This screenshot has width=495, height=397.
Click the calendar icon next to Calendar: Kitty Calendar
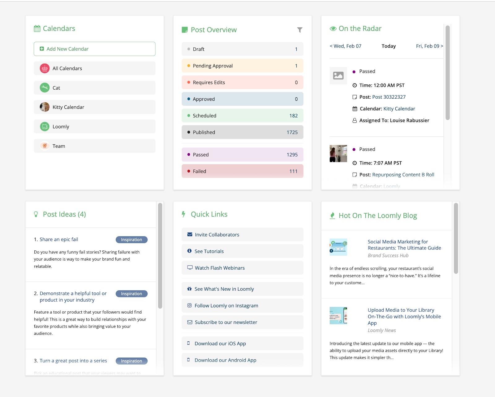(x=355, y=109)
